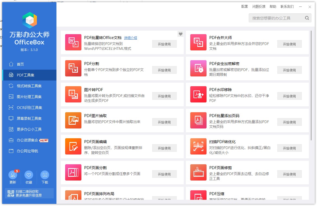
Task: Open 图片处理工具集 in the sidebar
Action: point(29,97)
